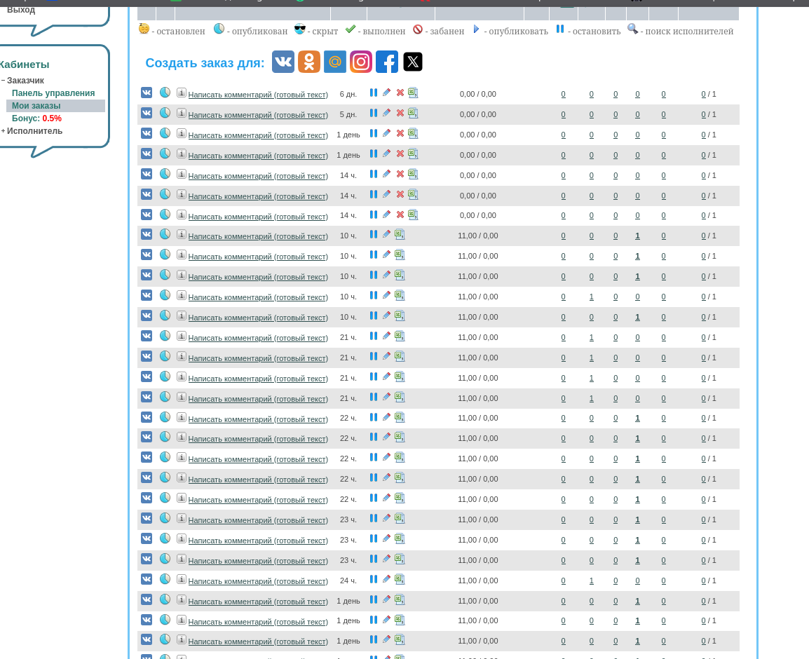The width and height of the screenshot is (809, 659).
Task: Click the counter value 1 in the 24 ч. row
Action: tap(591, 580)
